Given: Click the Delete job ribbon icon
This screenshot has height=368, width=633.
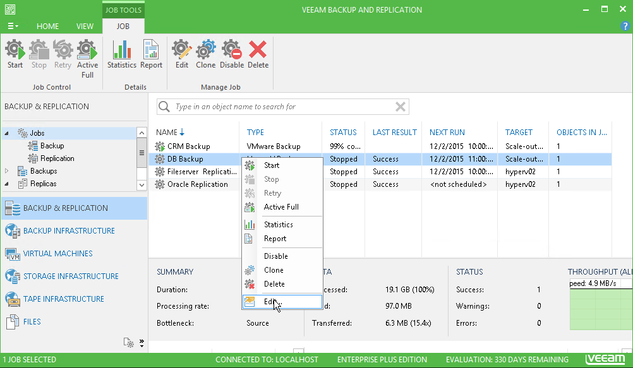Looking at the screenshot, I should (x=258, y=54).
